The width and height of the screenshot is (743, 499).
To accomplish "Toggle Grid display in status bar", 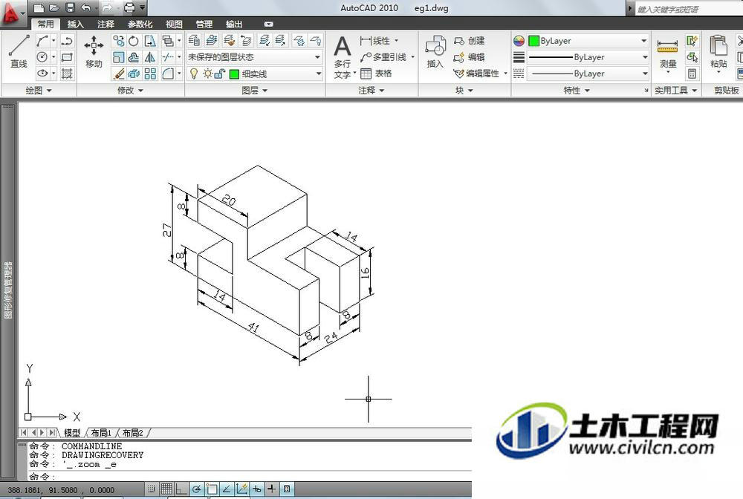I will tap(166, 489).
